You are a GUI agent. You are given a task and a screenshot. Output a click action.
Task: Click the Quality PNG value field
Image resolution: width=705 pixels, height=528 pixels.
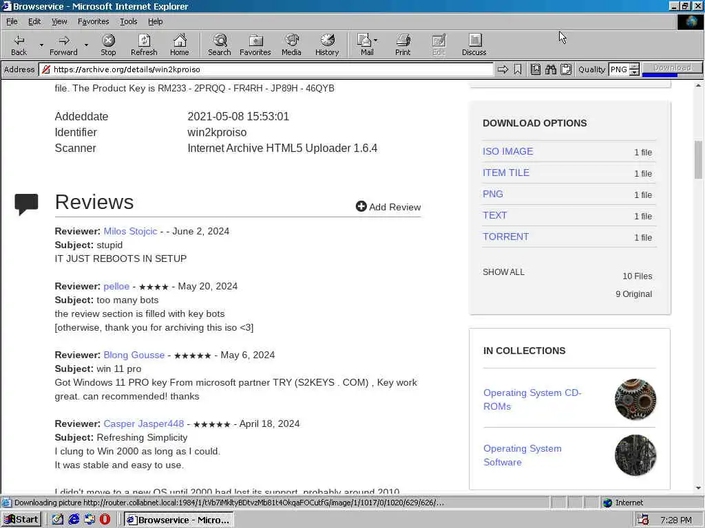point(619,69)
